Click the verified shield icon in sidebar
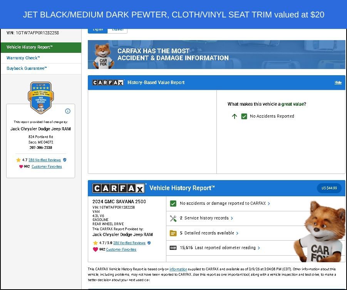Image resolution: width=347 pixels, height=290 pixels. pos(65,160)
